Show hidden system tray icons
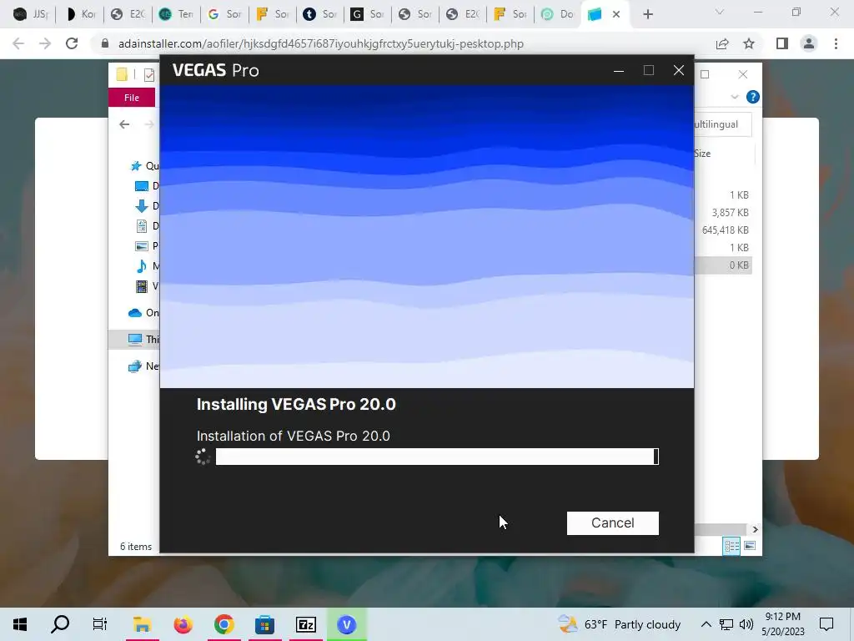The image size is (854, 641). click(x=706, y=624)
